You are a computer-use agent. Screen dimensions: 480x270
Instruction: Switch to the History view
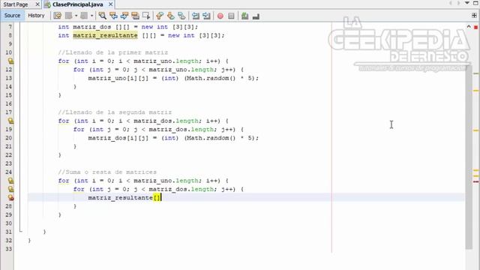click(36, 16)
